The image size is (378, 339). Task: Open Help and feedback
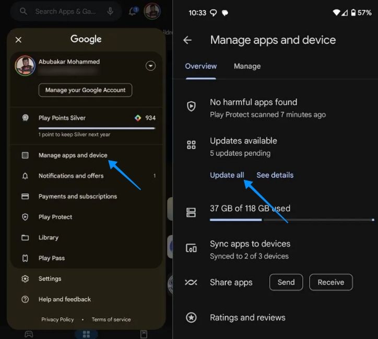coord(87,299)
